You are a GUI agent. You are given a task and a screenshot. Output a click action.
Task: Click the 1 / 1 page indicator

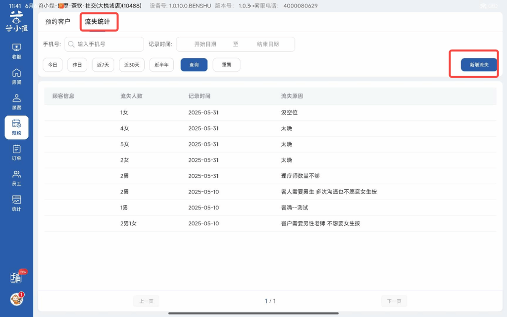pyautogui.click(x=270, y=301)
